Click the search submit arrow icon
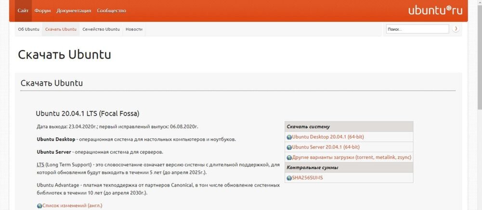Image resolution: width=482 pixels, height=210 pixels. tap(456, 29)
